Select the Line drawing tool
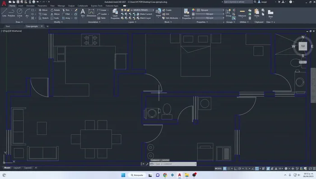The image size is (316, 179). click(x=4, y=13)
